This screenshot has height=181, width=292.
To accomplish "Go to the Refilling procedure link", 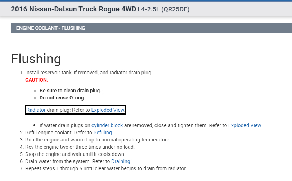I will pos(103,133).
